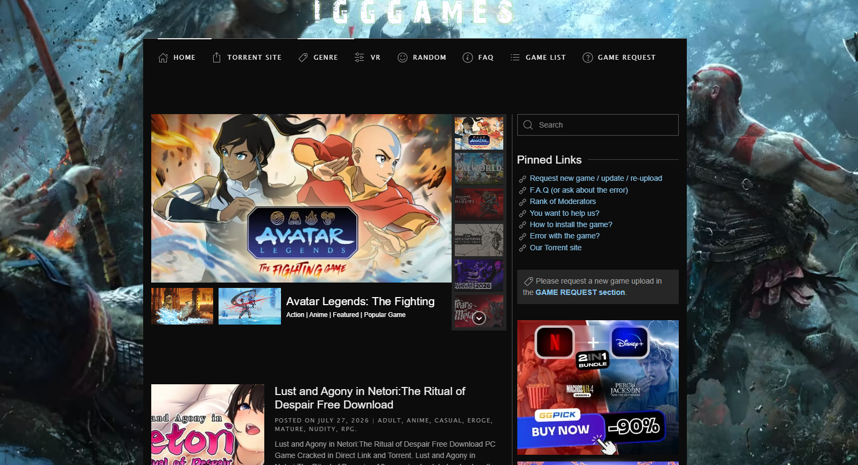Screen dimensions: 858x465
Task: Open the FAQ menu item
Action: point(478,58)
